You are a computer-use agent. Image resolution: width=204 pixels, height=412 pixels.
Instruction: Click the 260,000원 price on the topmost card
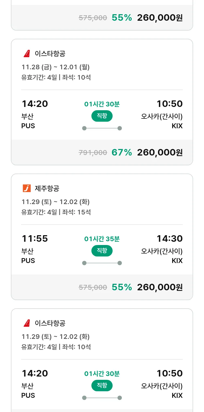coord(160,18)
